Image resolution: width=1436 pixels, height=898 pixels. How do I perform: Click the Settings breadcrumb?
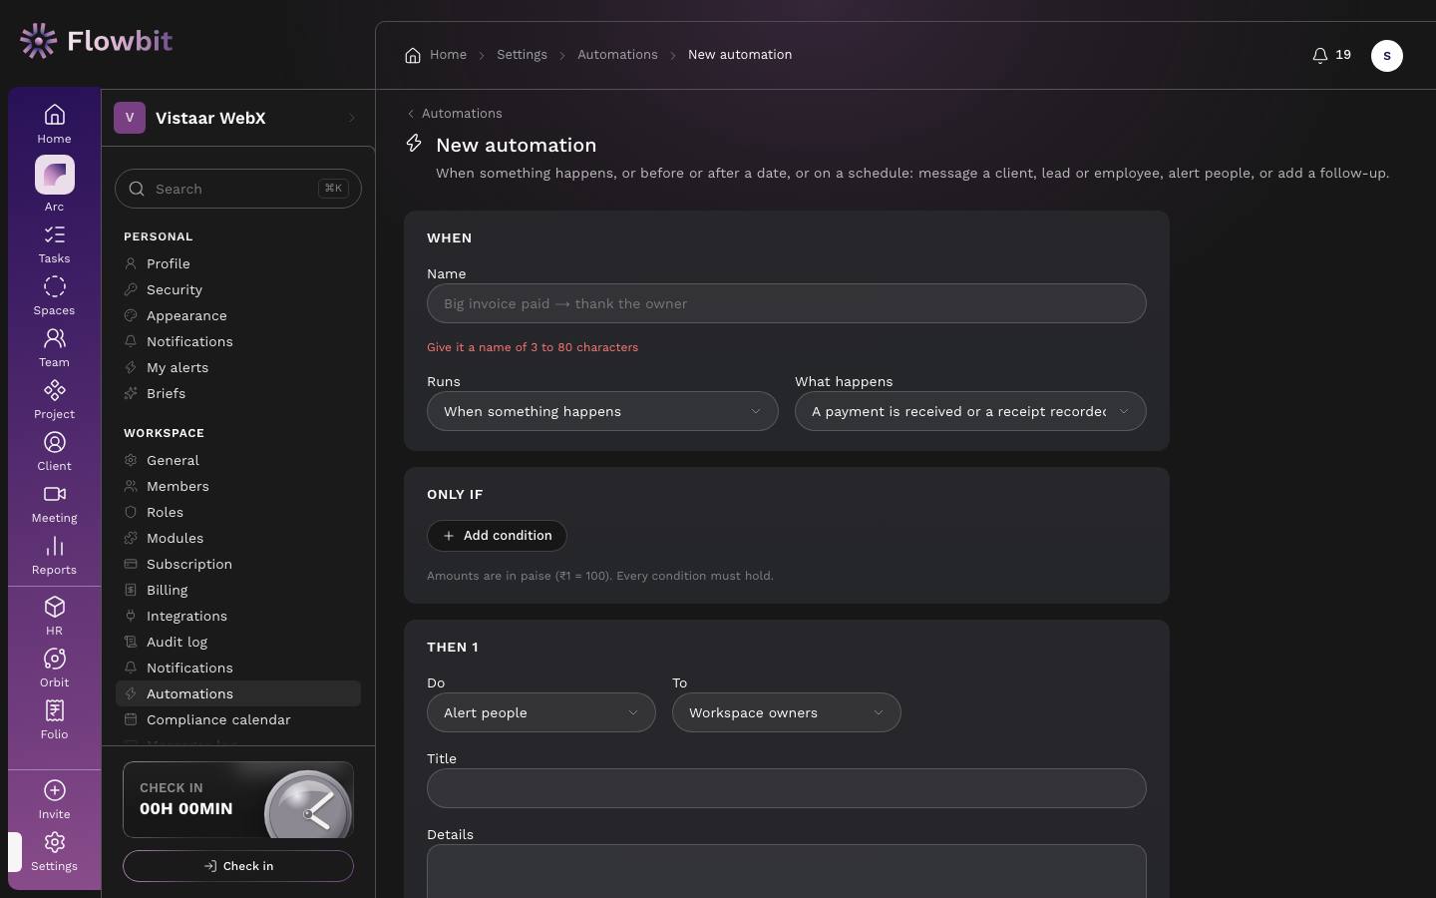[522, 55]
